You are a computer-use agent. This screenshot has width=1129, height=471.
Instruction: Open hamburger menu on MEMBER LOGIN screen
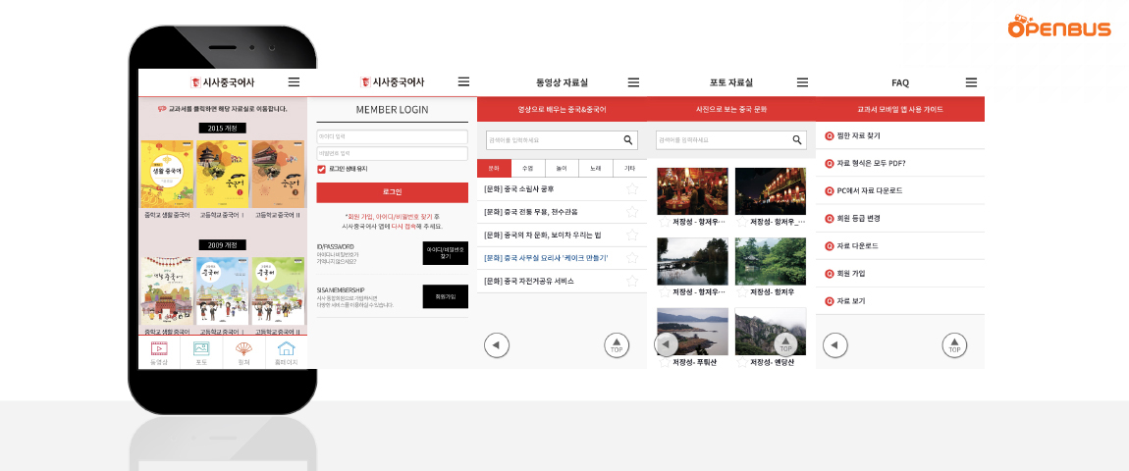(463, 82)
